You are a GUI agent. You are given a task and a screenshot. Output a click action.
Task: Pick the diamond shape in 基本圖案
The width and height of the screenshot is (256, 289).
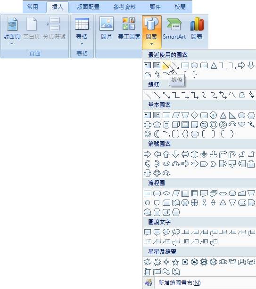tap(194, 115)
